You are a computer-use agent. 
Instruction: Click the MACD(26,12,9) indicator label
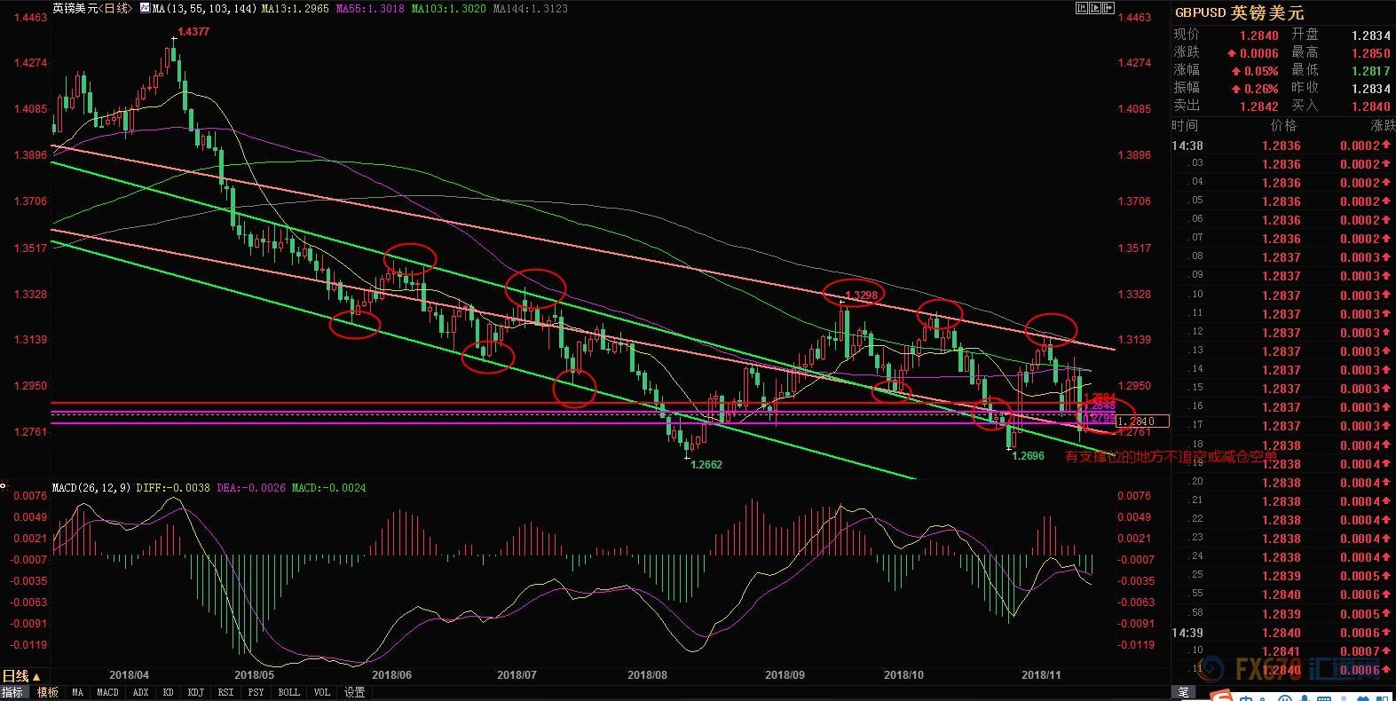pyautogui.click(x=91, y=488)
